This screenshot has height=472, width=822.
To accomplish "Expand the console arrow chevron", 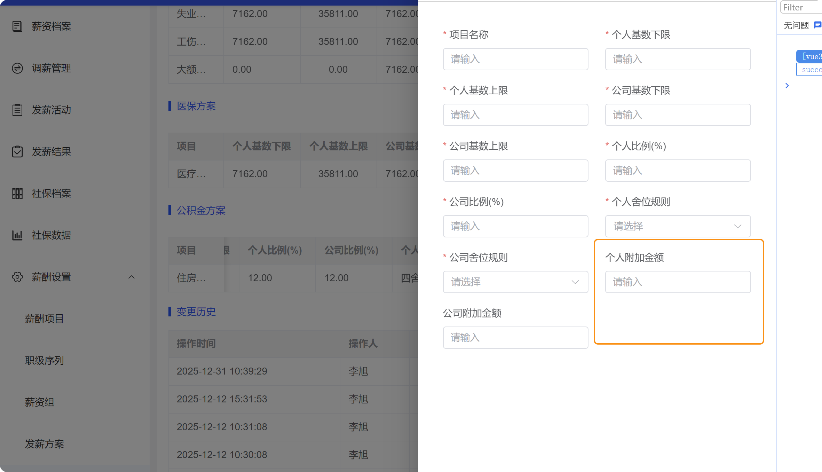I will pyautogui.click(x=787, y=86).
